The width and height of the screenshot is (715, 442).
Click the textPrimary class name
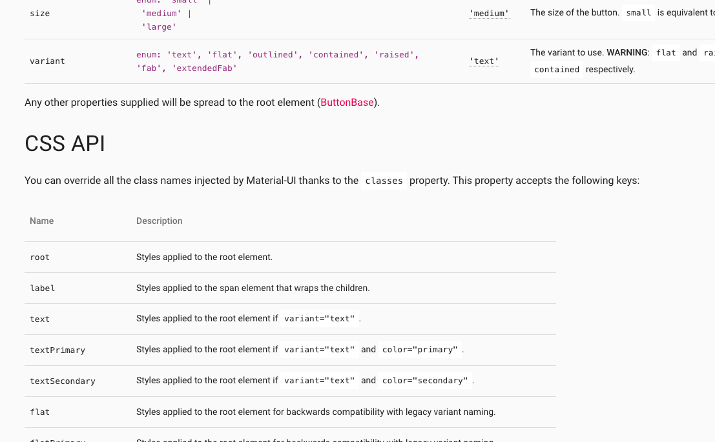click(57, 350)
